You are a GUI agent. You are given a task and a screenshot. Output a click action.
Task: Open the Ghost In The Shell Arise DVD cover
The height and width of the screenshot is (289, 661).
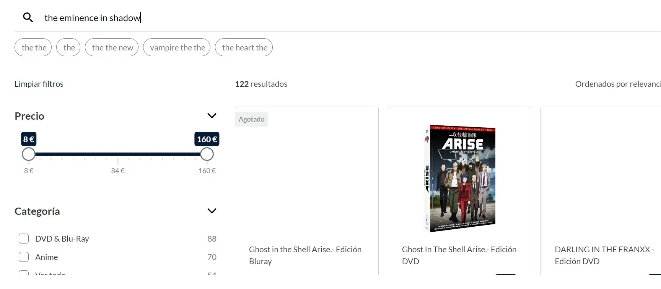point(460,179)
